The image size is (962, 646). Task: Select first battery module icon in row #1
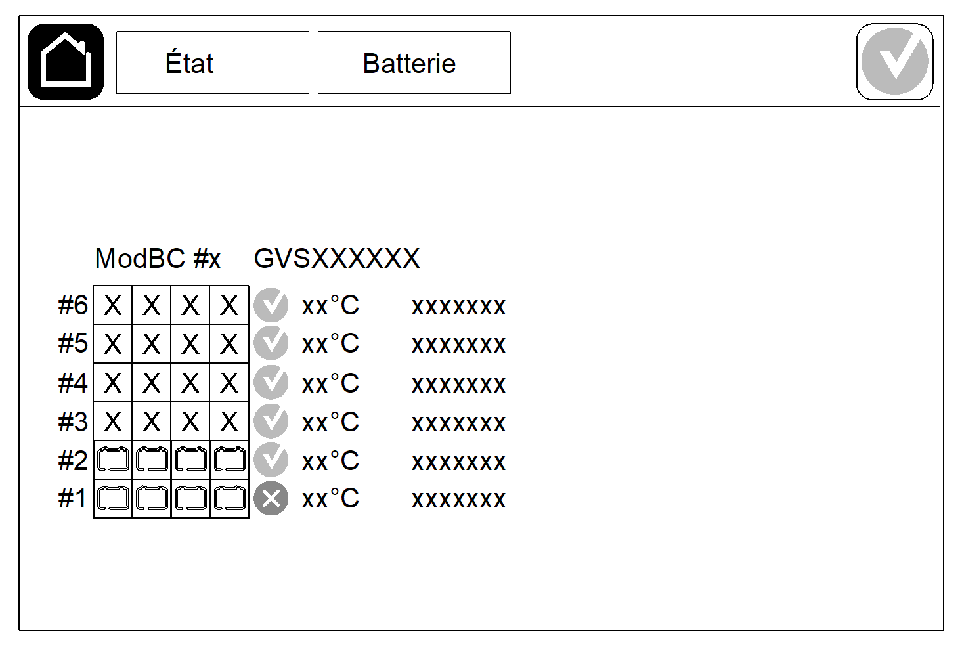click(x=113, y=499)
